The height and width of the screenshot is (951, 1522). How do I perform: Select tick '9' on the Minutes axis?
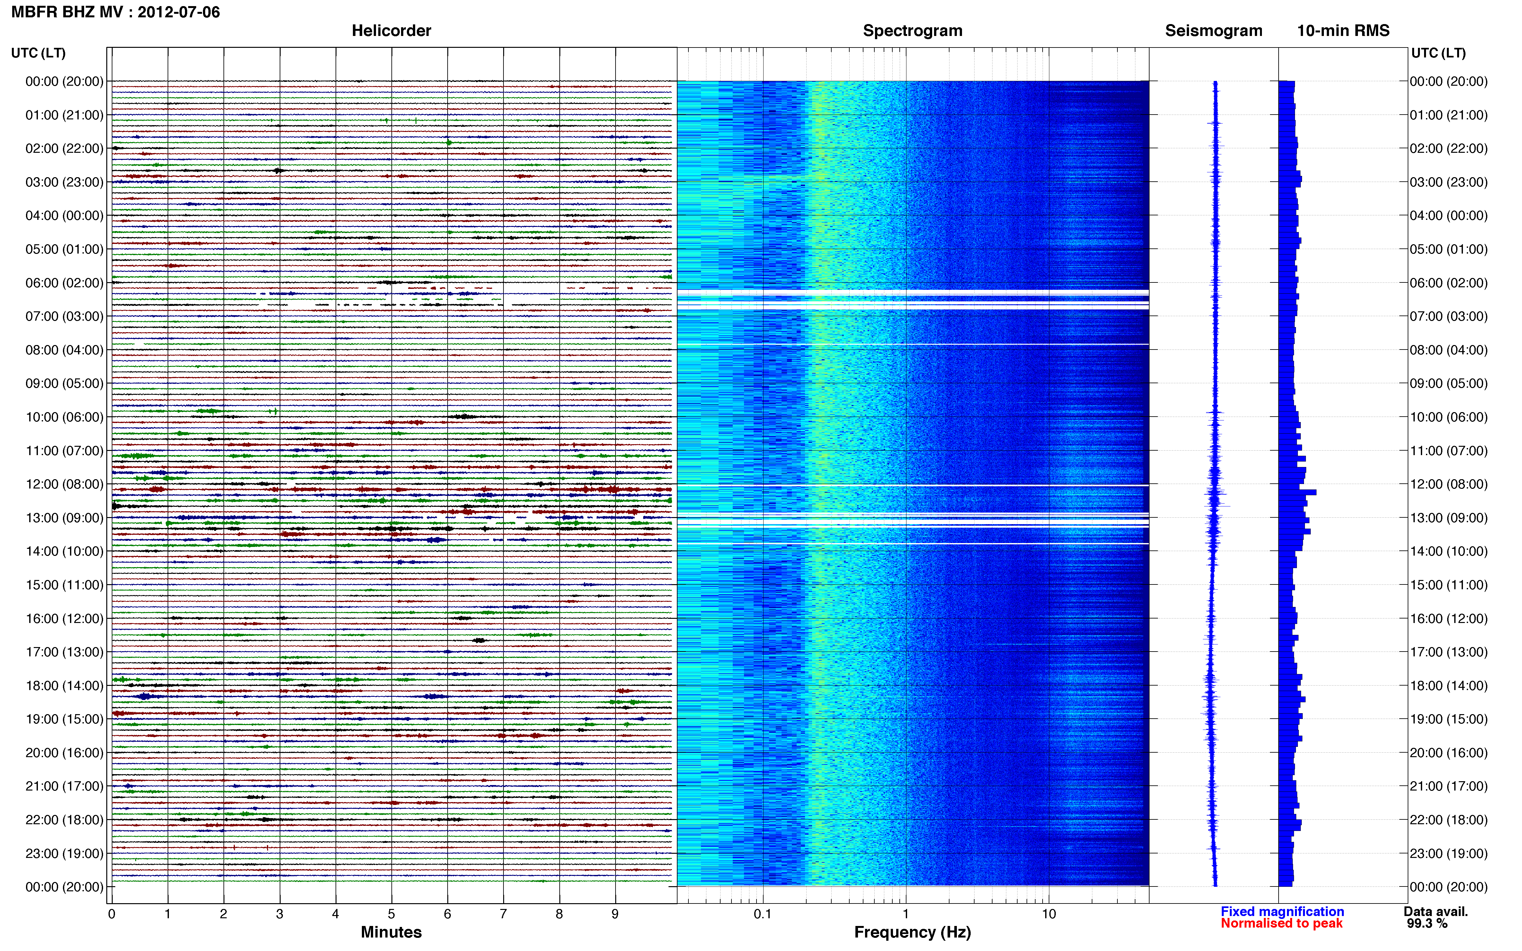[615, 914]
